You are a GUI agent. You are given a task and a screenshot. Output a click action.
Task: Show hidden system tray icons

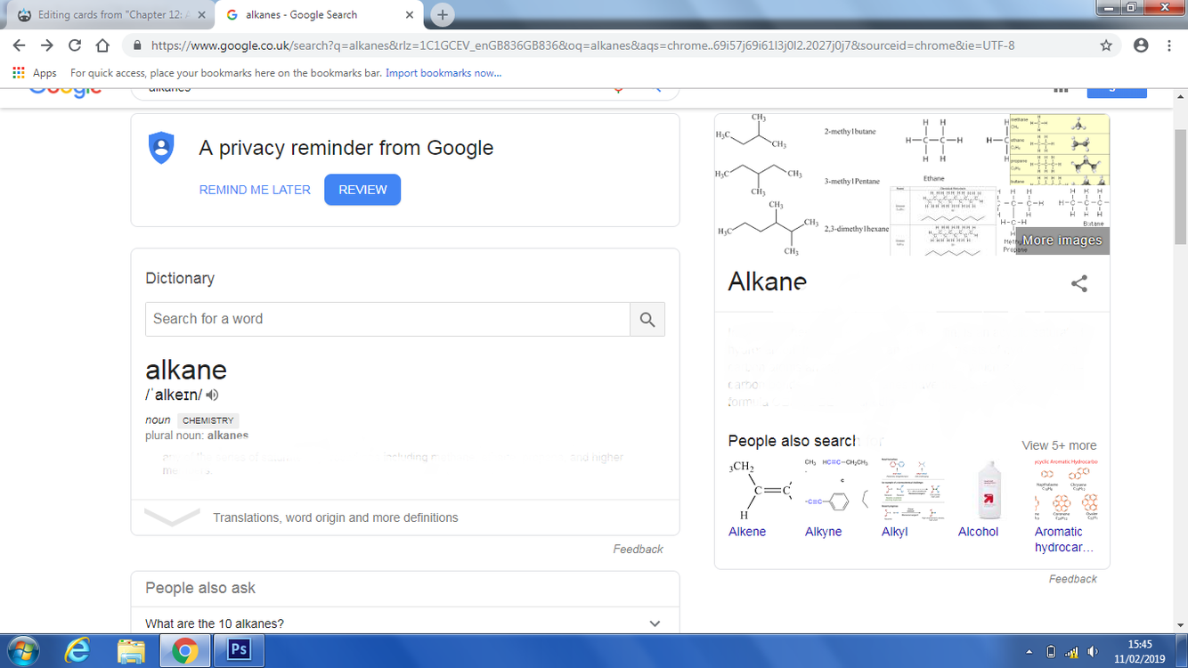1029,652
